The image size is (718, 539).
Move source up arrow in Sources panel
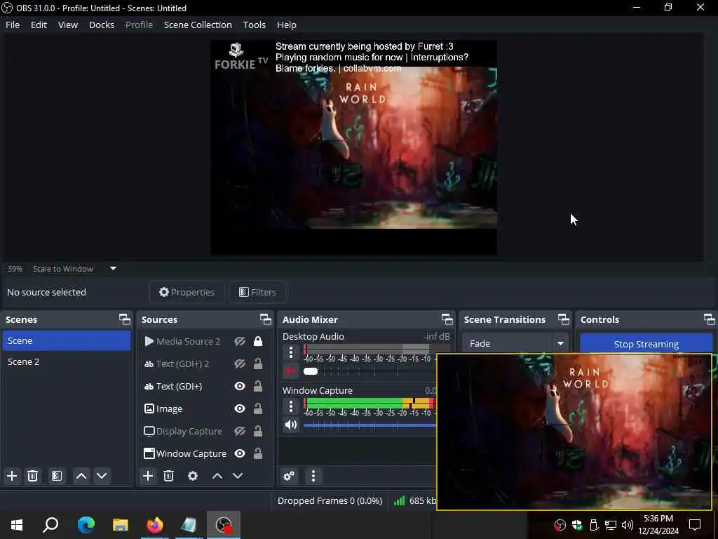(217, 476)
